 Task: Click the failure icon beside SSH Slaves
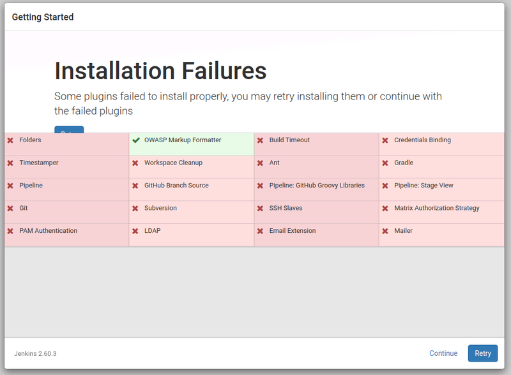[260, 209]
